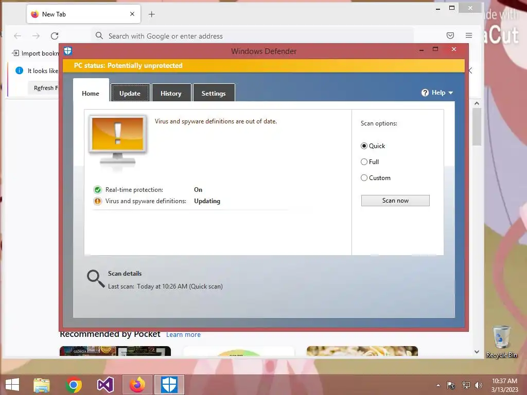Maximize the Windows Defender window

pos(435,49)
